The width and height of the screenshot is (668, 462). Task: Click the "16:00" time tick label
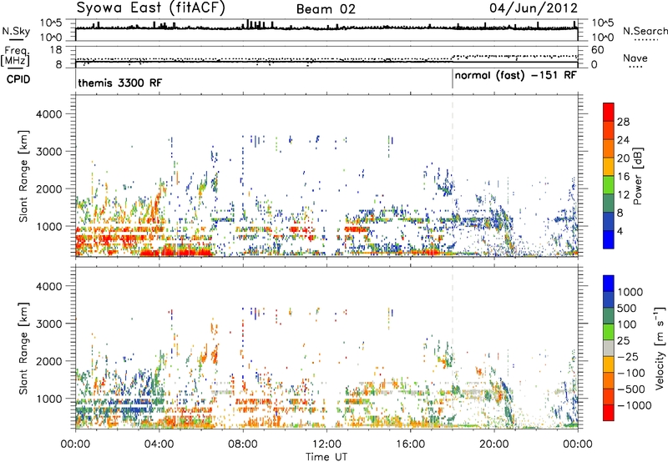[x=410, y=444]
